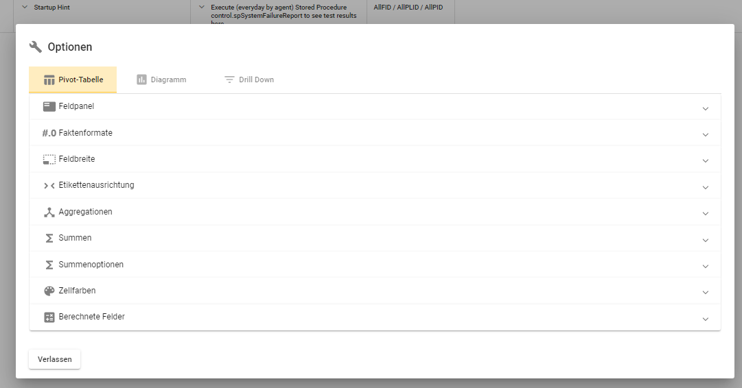Expand the Aggregationen section chevron
742x388 pixels.
click(705, 213)
